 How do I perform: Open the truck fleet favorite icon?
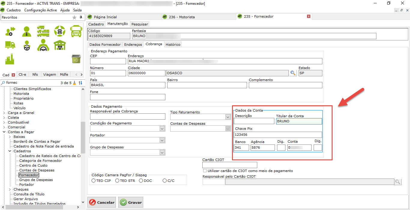click(x=43, y=31)
